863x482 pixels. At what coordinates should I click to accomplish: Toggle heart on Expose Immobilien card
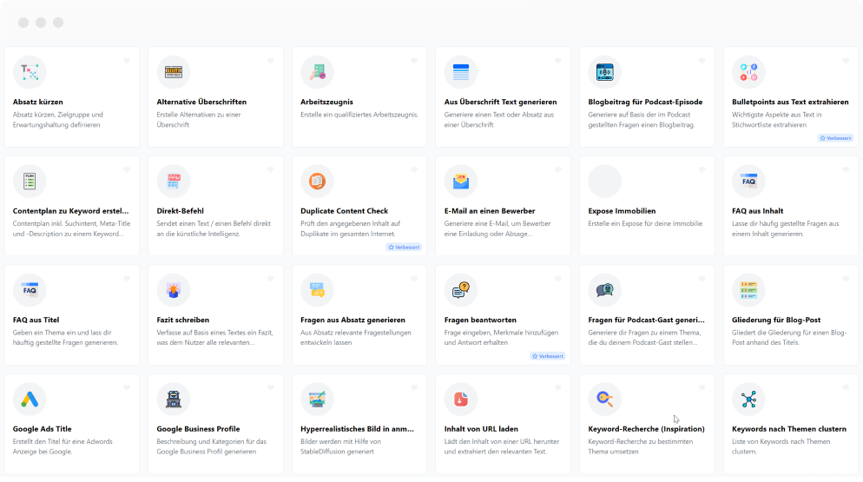click(702, 169)
